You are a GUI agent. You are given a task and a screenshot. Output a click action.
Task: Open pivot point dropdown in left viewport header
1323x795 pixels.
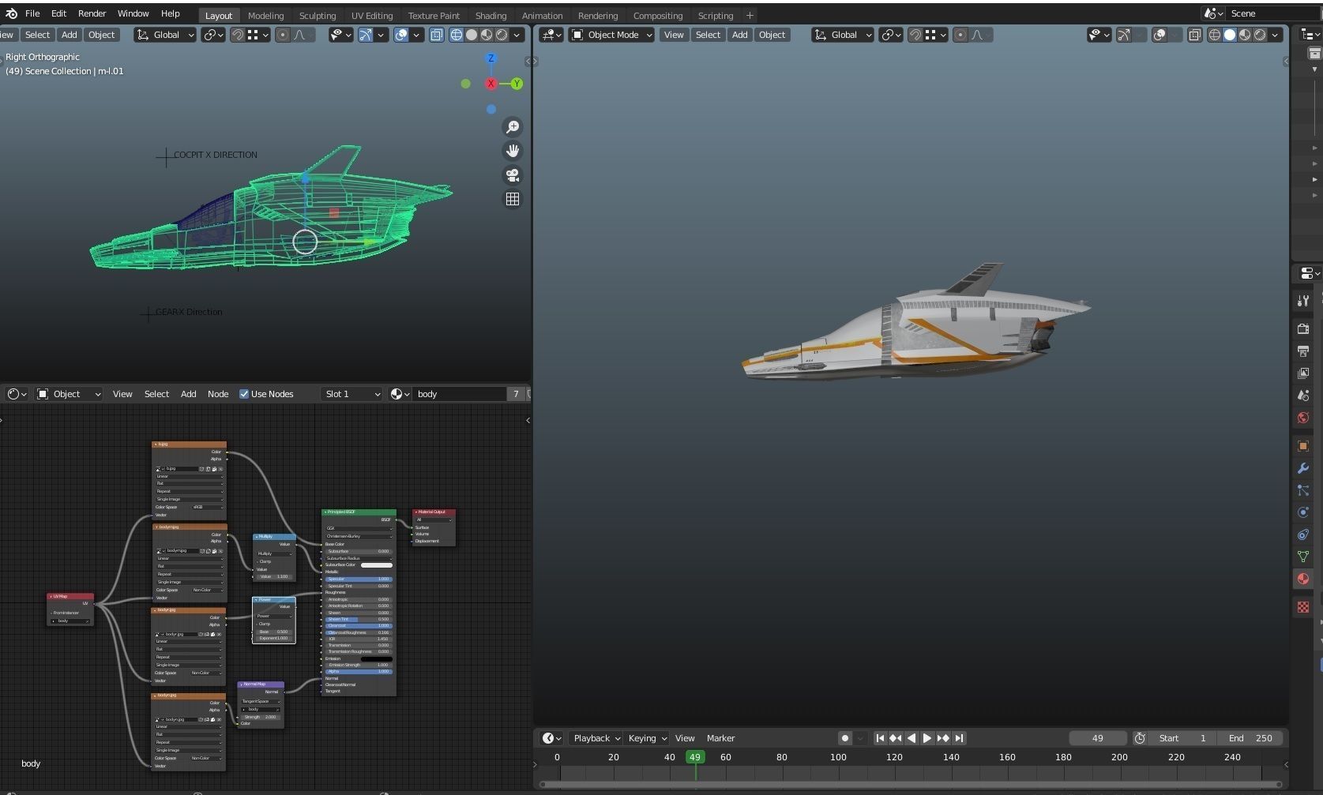coord(213,35)
